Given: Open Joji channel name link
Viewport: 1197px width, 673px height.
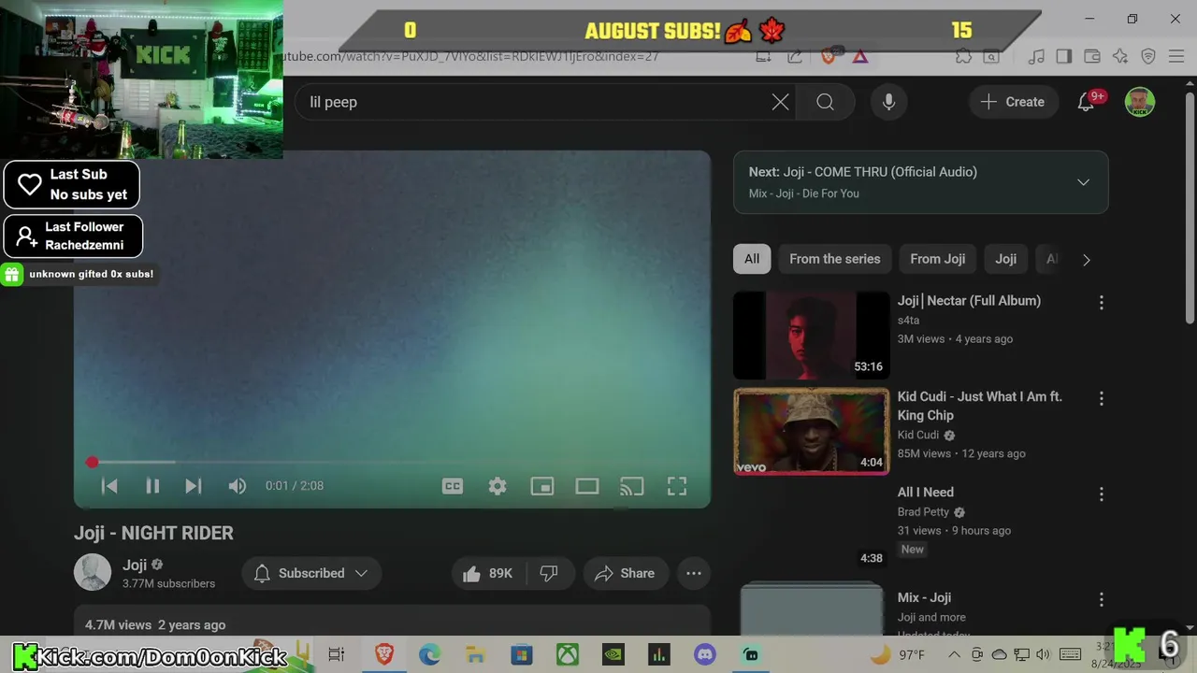Looking at the screenshot, I should [x=135, y=565].
